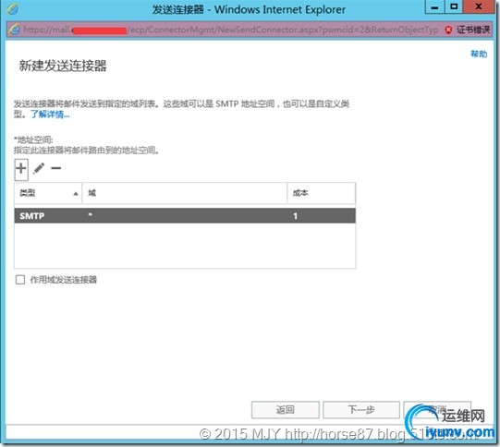The image size is (500, 447).
Task: Open the 帮助 help link
Action: pos(479,54)
